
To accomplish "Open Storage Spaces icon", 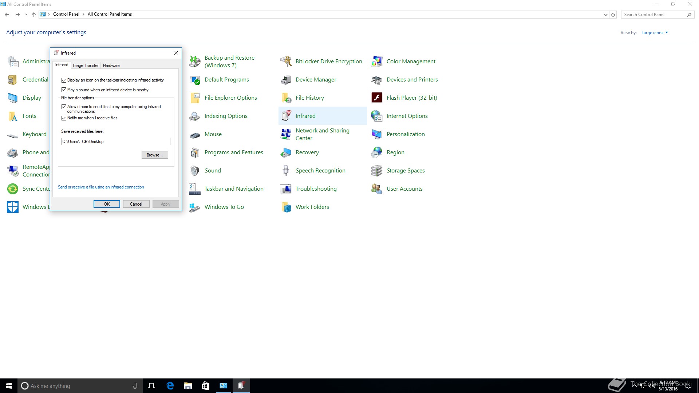I will point(377,171).
